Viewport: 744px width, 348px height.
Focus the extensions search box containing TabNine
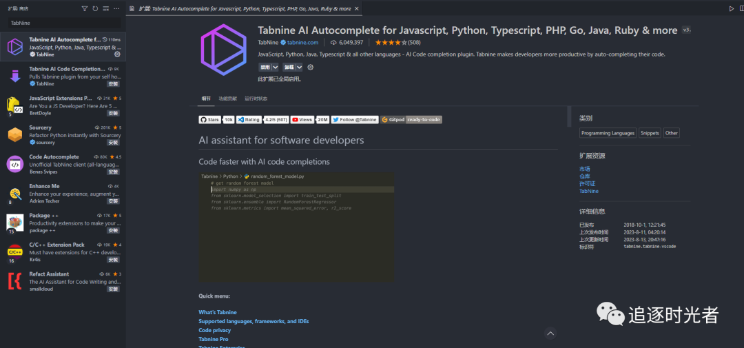coord(64,23)
